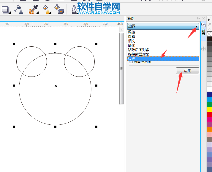Select highlighted 边界 option in list
212x172 pixels.
163,59
